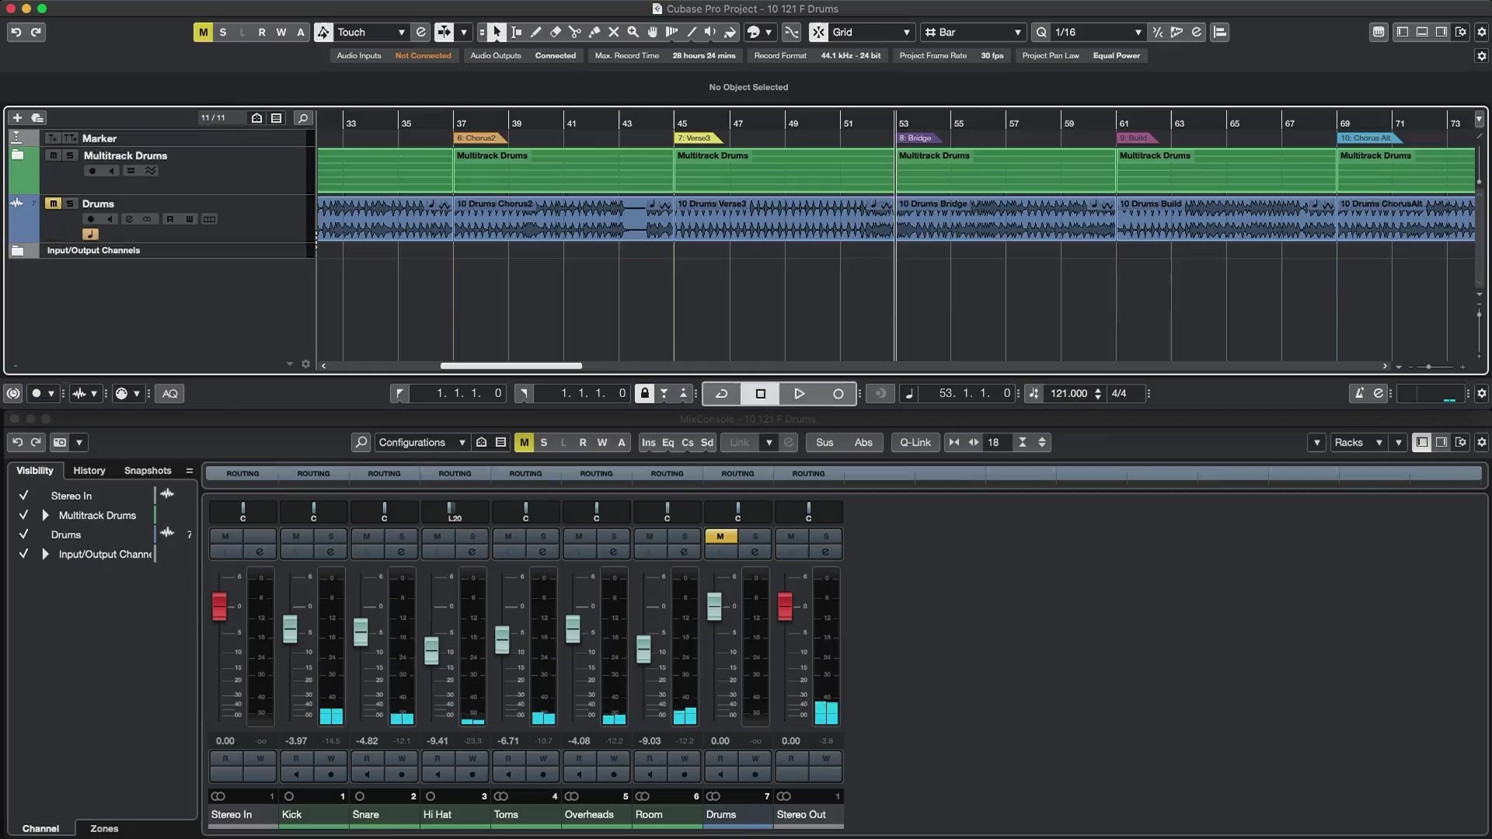Screen dimensions: 1492x839
Task: Expand Multitrack Drums in Visibility list
Action: point(45,515)
